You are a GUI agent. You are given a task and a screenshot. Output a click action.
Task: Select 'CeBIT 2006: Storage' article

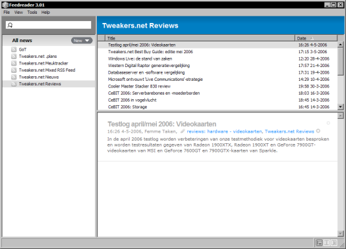pyautogui.click(x=127, y=107)
